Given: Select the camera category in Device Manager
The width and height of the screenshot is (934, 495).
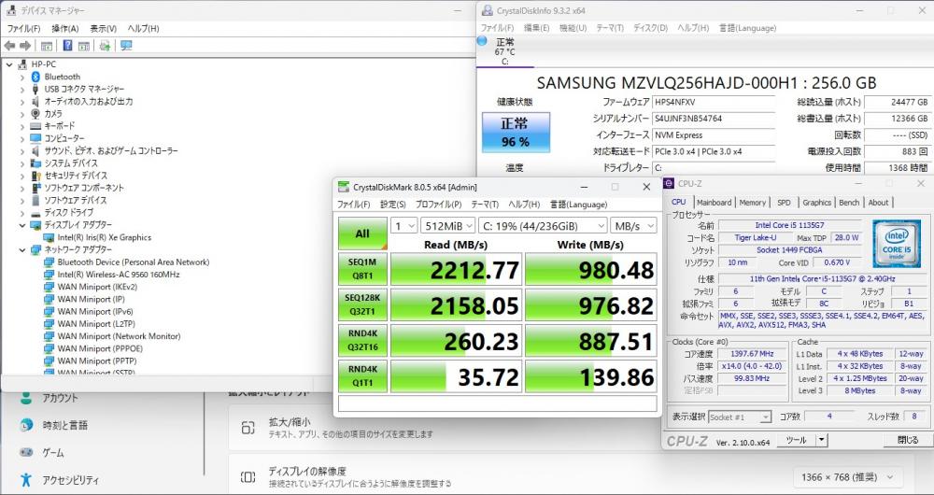Looking at the screenshot, I should 53,114.
